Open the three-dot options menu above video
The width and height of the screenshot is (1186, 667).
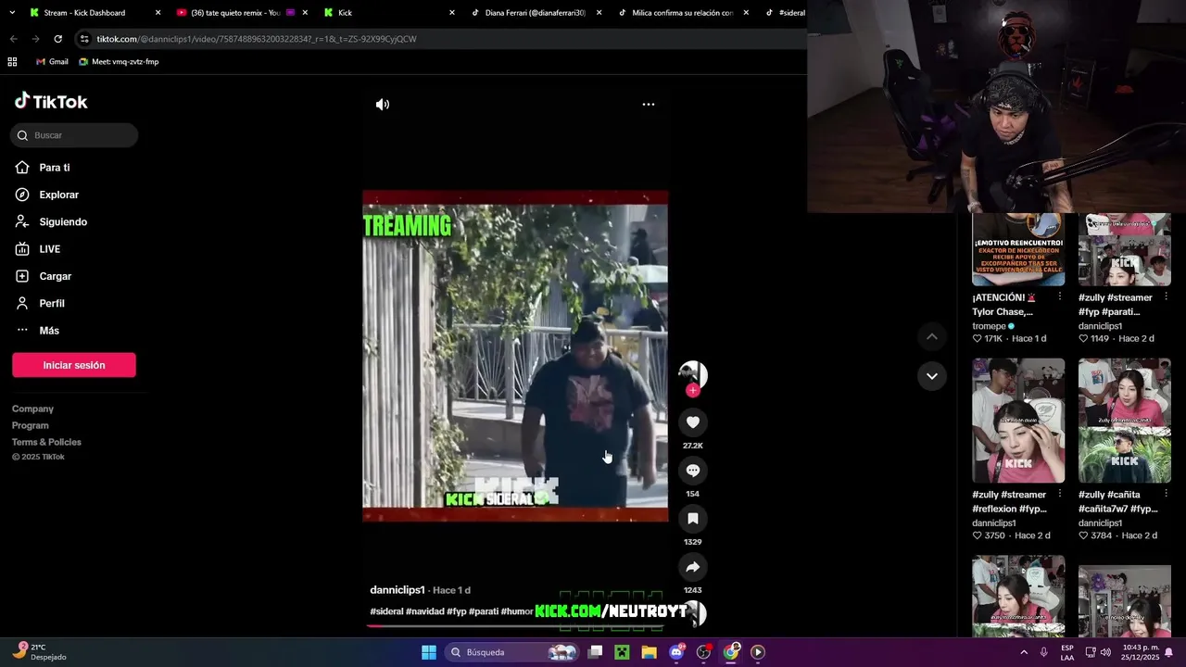(x=649, y=105)
